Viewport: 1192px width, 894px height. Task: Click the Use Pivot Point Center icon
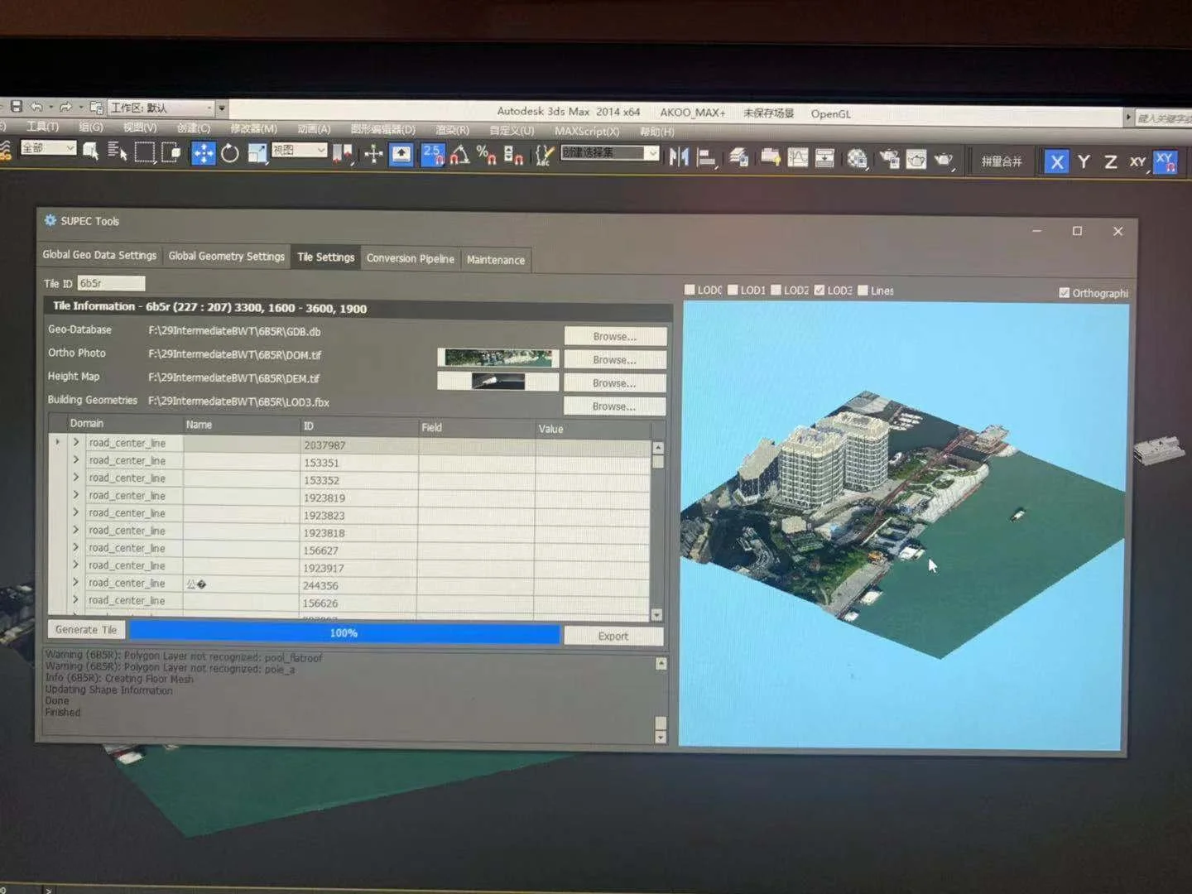tap(343, 154)
